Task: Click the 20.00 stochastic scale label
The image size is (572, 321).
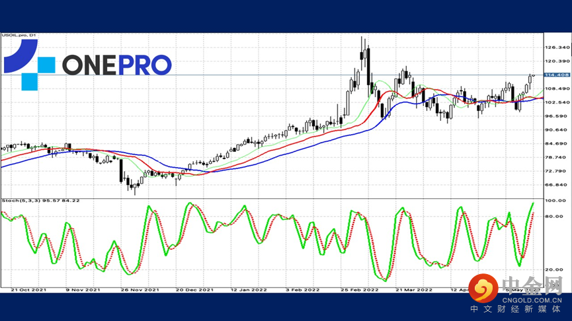Action: tap(555, 269)
